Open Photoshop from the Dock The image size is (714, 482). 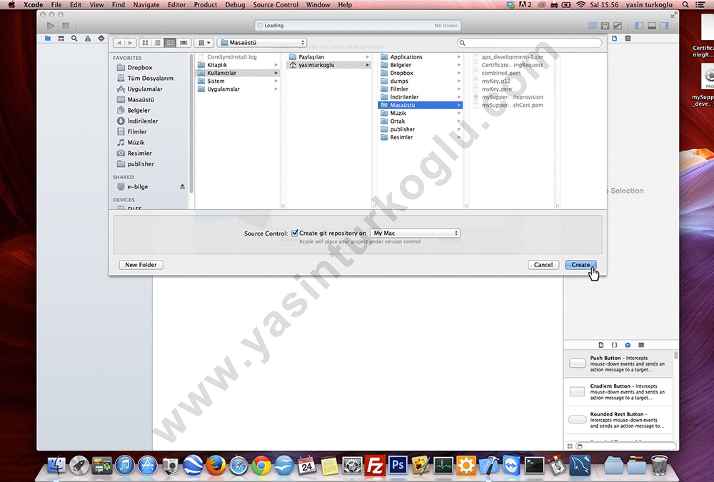(x=398, y=466)
